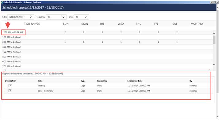Click the SUN column header
This screenshot has width=219, height=120.
[x=66, y=24]
